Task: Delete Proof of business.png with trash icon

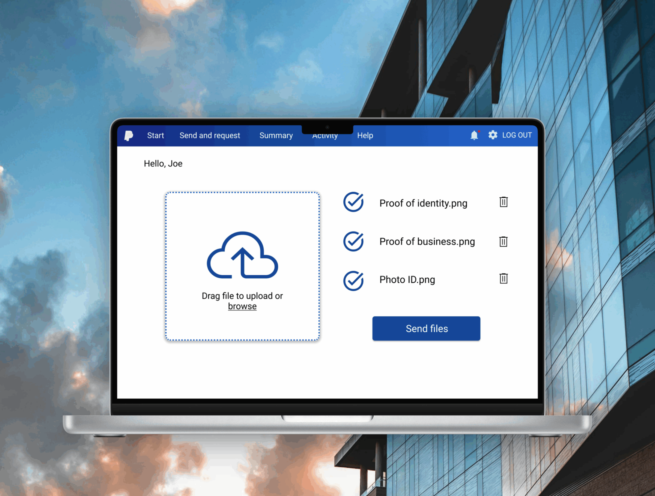Action: [x=503, y=241]
